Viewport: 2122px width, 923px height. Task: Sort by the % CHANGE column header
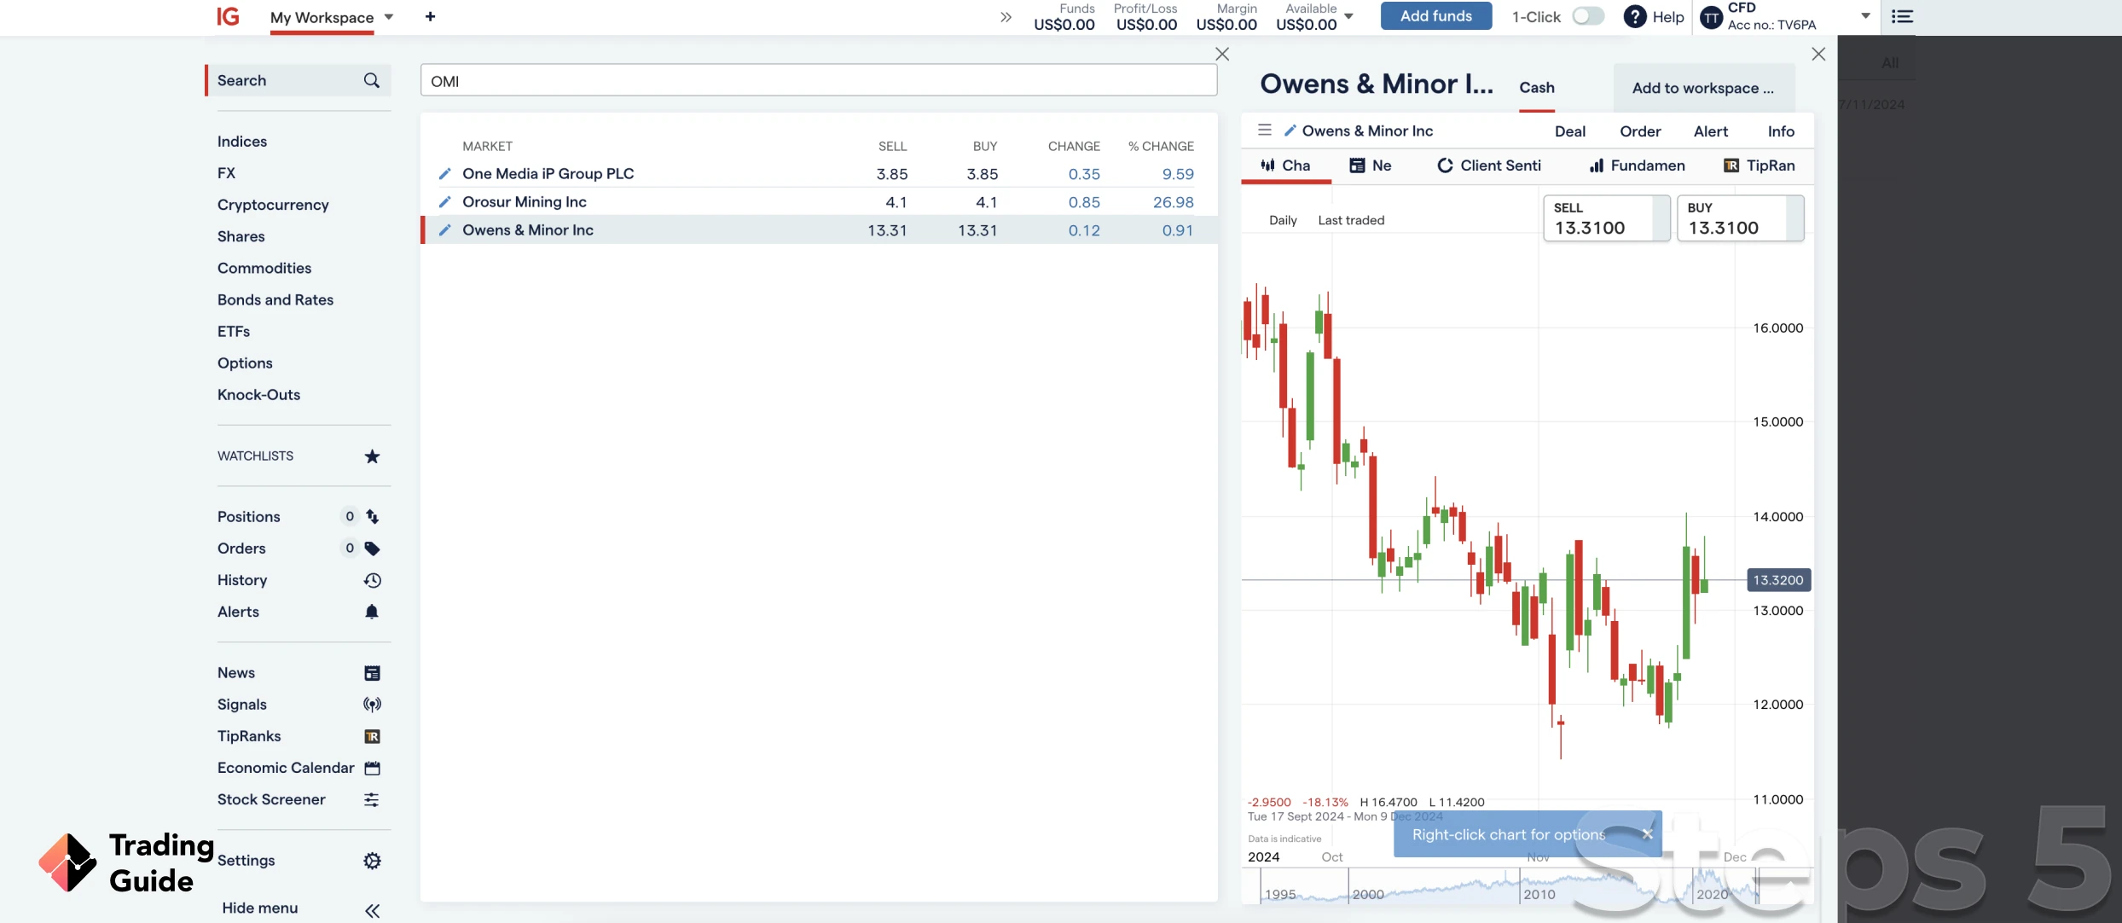click(x=1161, y=147)
